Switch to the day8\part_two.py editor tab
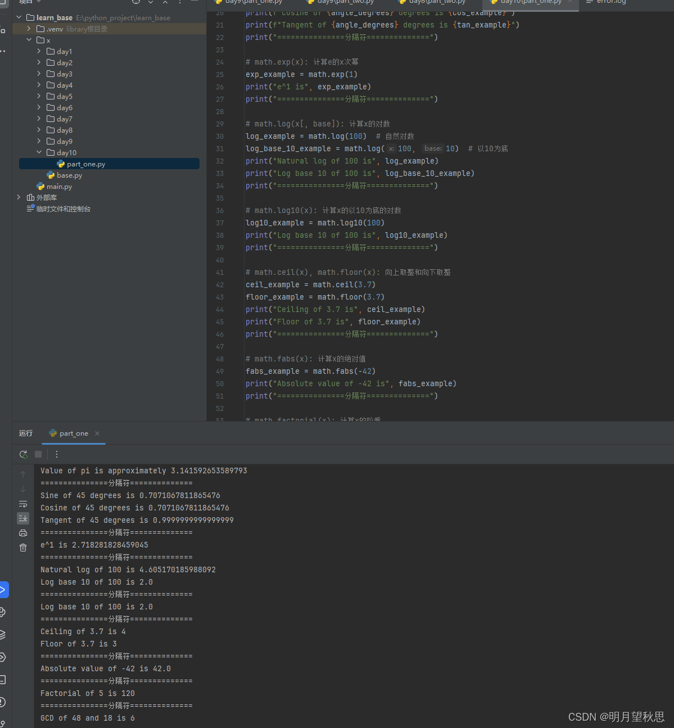The height and width of the screenshot is (728, 674). pos(432,2)
